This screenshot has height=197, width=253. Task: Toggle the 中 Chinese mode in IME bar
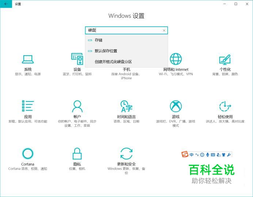(192, 155)
